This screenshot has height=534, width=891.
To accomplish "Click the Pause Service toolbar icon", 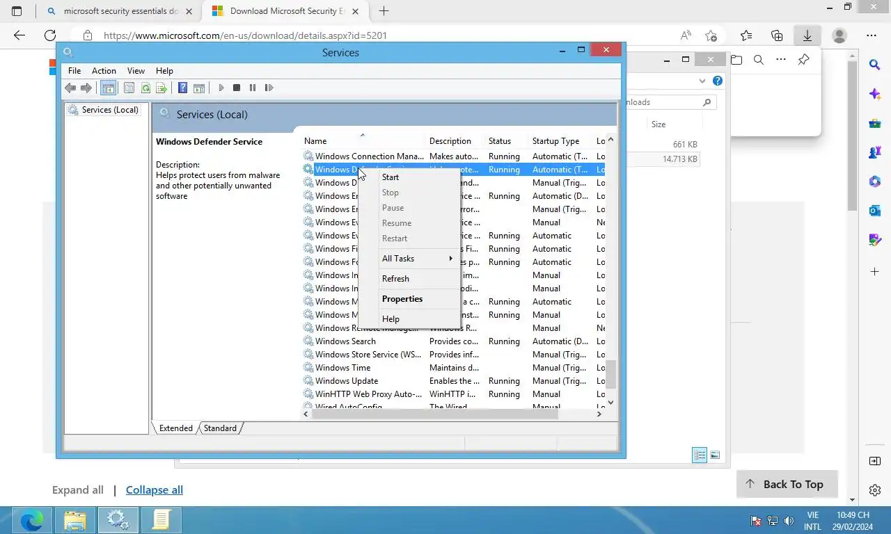I will coord(253,88).
